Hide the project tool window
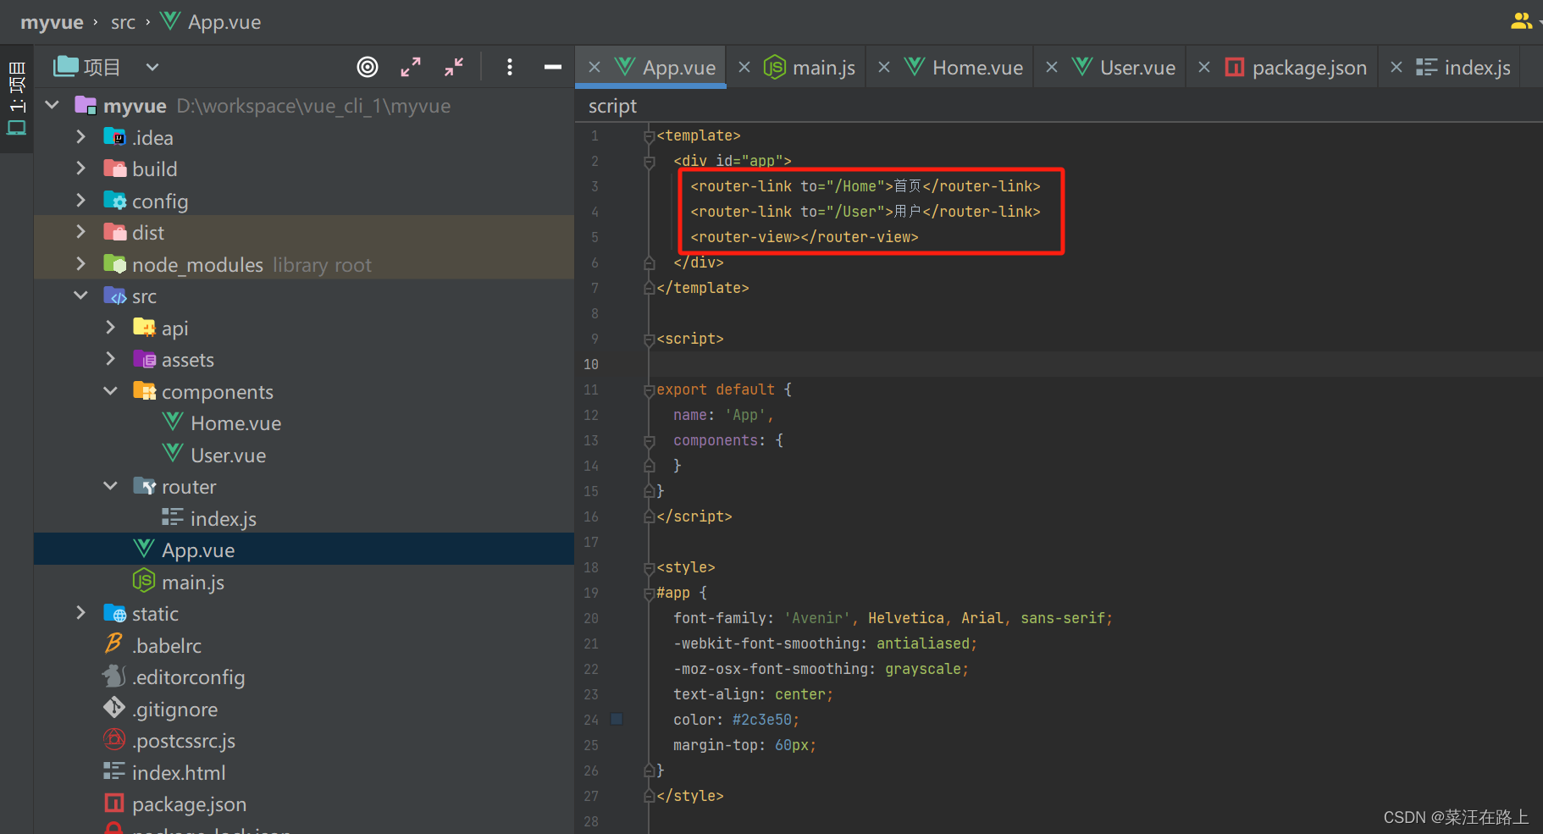The height and width of the screenshot is (834, 1543). (x=552, y=67)
